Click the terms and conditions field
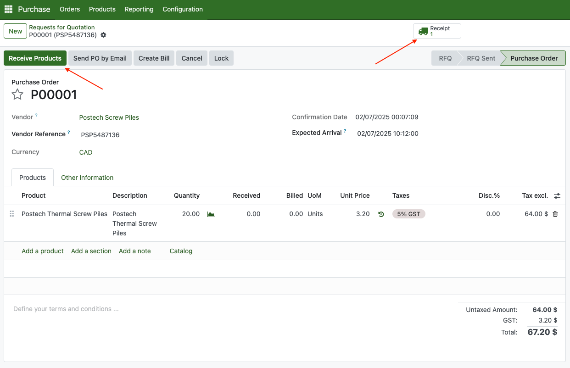This screenshot has width=570, height=368. (x=66, y=309)
